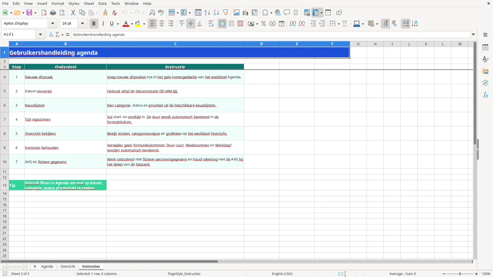Cut the selection with scissors icon
This screenshot has width=493, height=277.
pyautogui.click(x=73, y=13)
